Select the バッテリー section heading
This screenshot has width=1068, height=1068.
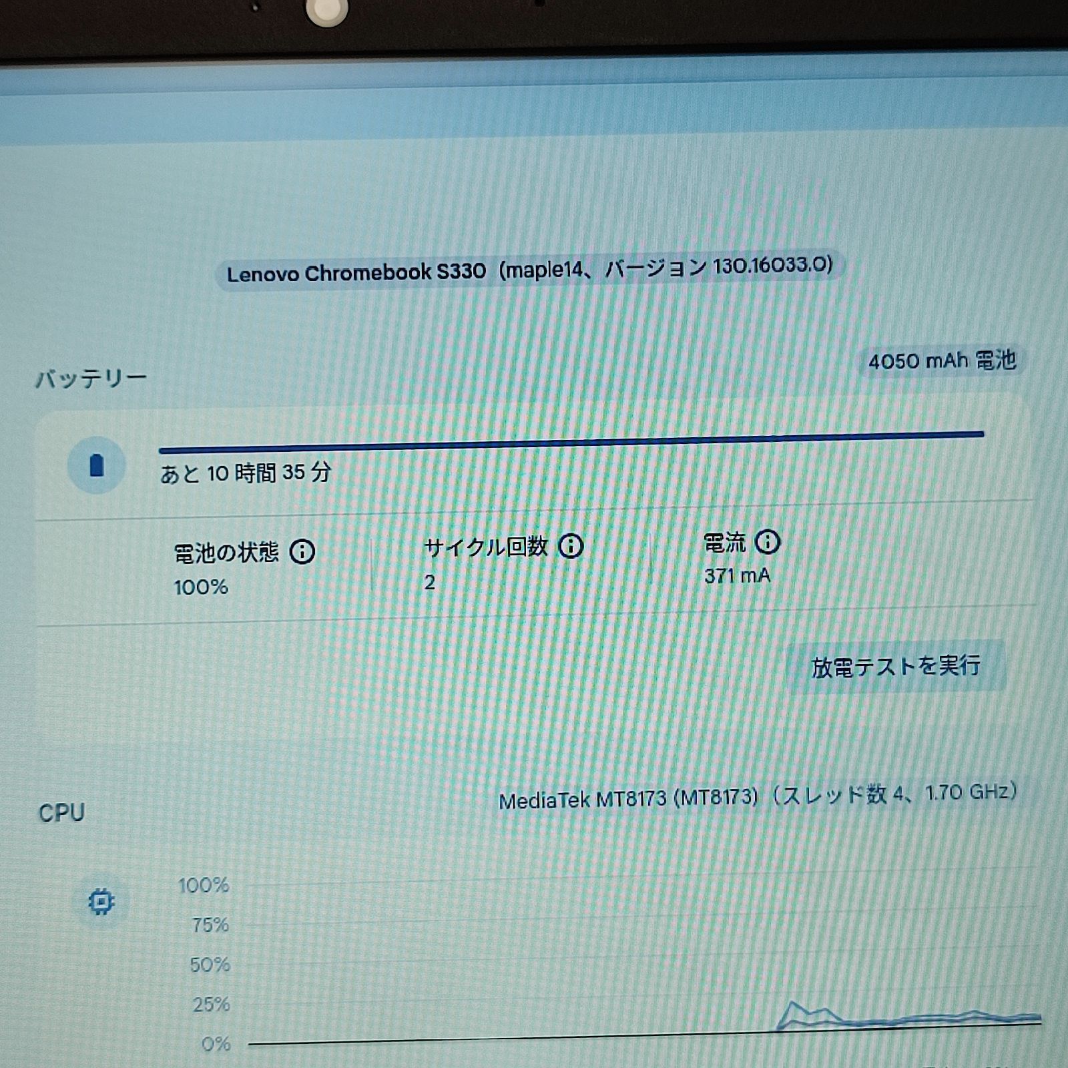pos(91,378)
